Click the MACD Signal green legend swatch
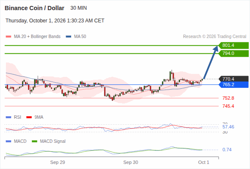This screenshot has height=169, width=250. click(x=34, y=142)
